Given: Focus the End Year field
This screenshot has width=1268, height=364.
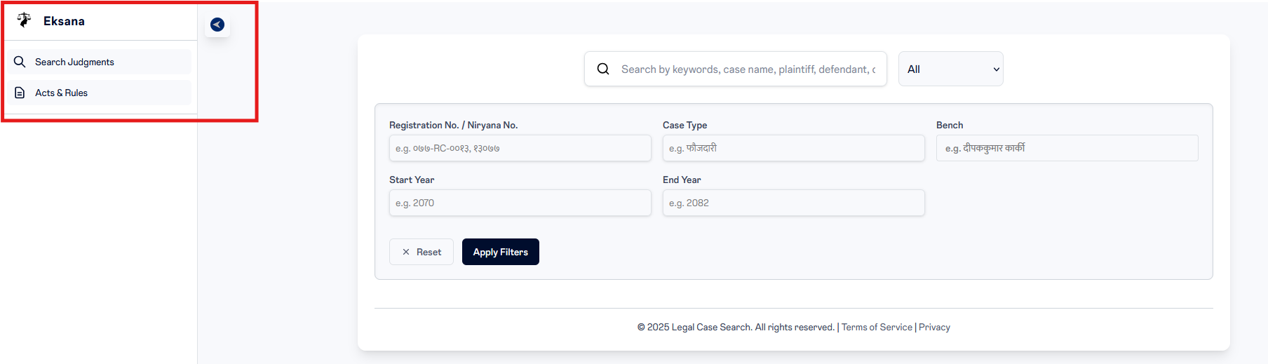Looking at the screenshot, I should click(x=793, y=203).
